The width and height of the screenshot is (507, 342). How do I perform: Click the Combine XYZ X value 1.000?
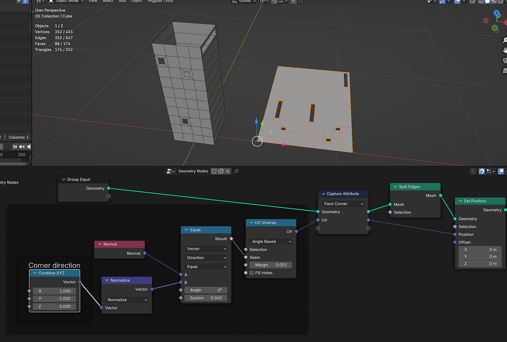coord(54,291)
